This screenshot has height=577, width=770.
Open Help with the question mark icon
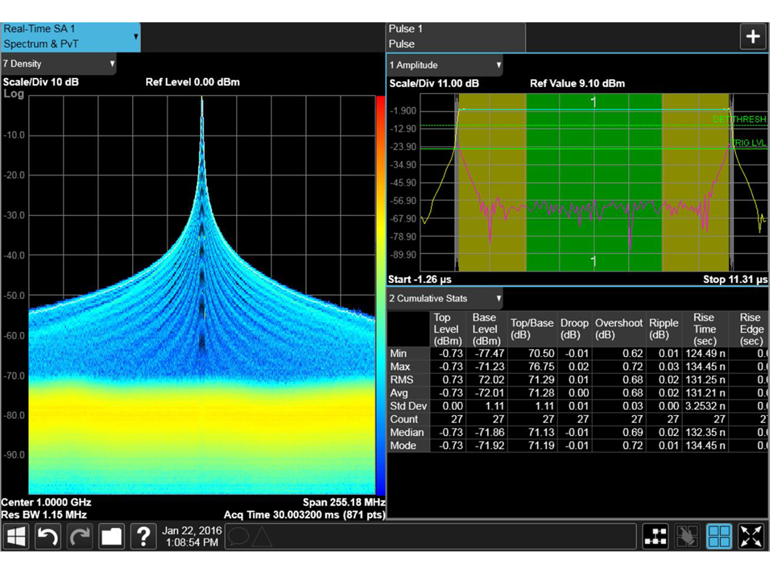click(x=143, y=536)
